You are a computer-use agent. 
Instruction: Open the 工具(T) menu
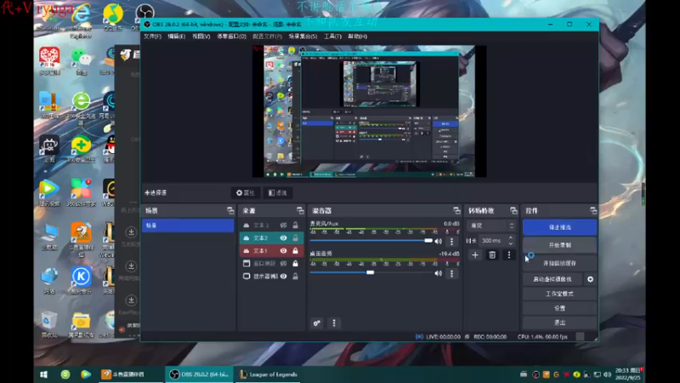point(332,37)
